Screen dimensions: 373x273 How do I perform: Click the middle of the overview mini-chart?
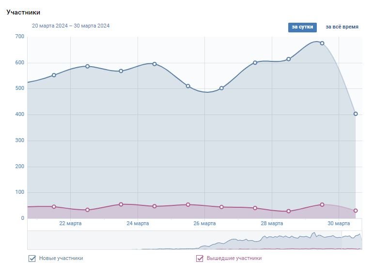pyautogui.click(x=194, y=240)
